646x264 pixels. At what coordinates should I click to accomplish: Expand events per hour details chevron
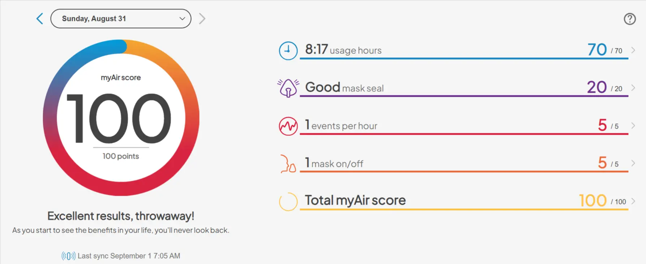coord(633,126)
